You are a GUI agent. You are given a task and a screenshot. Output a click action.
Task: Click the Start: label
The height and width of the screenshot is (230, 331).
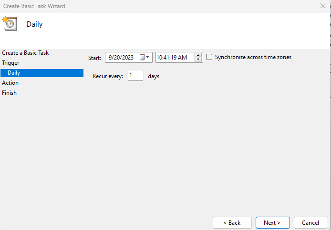coord(94,58)
